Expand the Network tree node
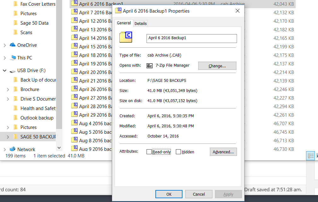This screenshot has height=202, width=318. point(5,150)
